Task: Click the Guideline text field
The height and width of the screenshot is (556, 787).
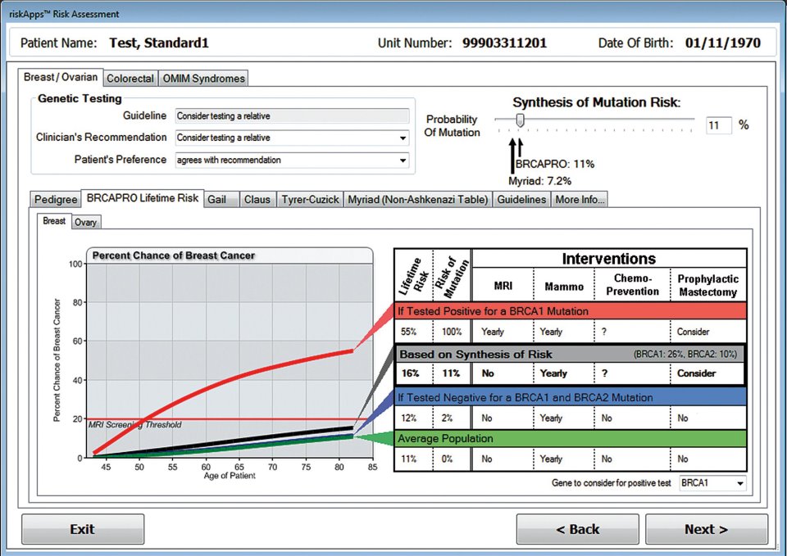Action: (292, 115)
